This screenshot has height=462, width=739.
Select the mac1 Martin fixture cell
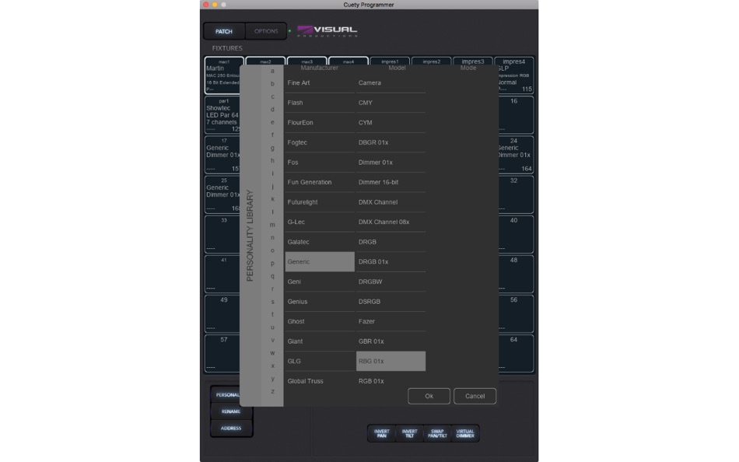point(222,75)
